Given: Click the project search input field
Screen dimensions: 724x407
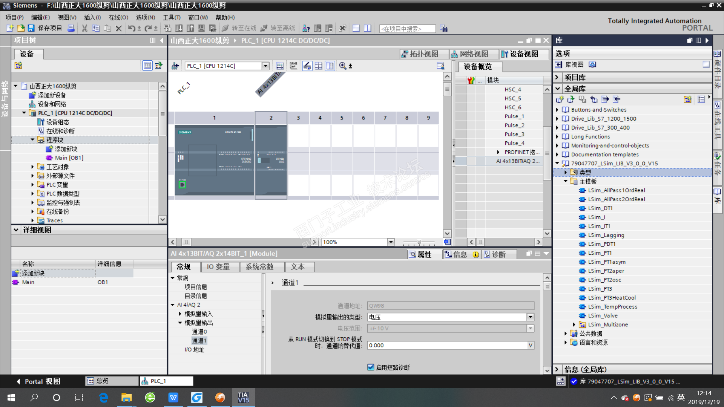Looking at the screenshot, I should point(407,29).
